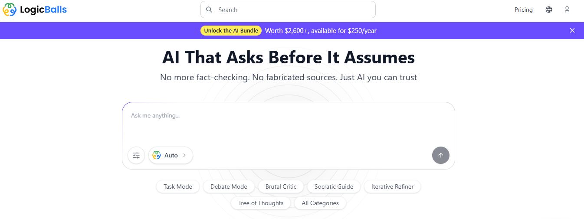Open All Categories list
The height and width of the screenshot is (219, 584).
click(x=320, y=203)
